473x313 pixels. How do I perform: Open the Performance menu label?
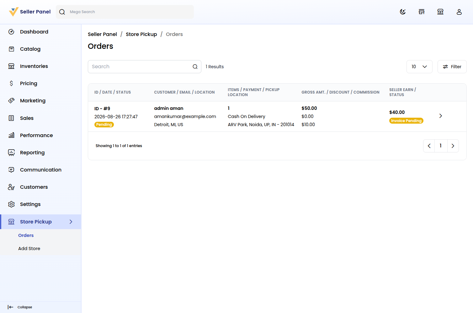tap(36, 135)
